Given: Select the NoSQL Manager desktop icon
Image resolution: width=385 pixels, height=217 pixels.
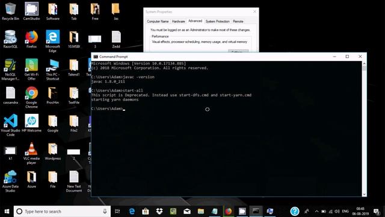Looking at the screenshot, I should [10, 69].
